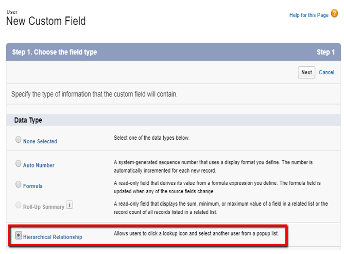Click the Auto Number label link
Viewport: 344px width, 254px height.
(39, 165)
